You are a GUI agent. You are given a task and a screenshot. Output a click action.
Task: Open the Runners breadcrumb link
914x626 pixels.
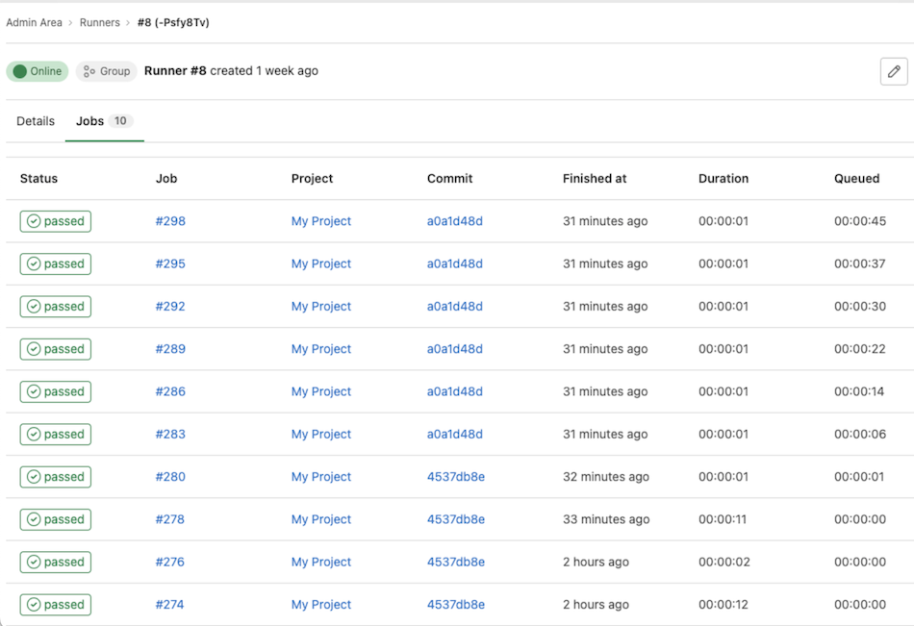100,22
